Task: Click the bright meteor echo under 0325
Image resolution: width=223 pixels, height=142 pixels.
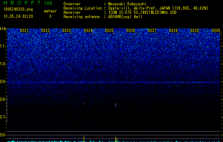Action: (115, 105)
